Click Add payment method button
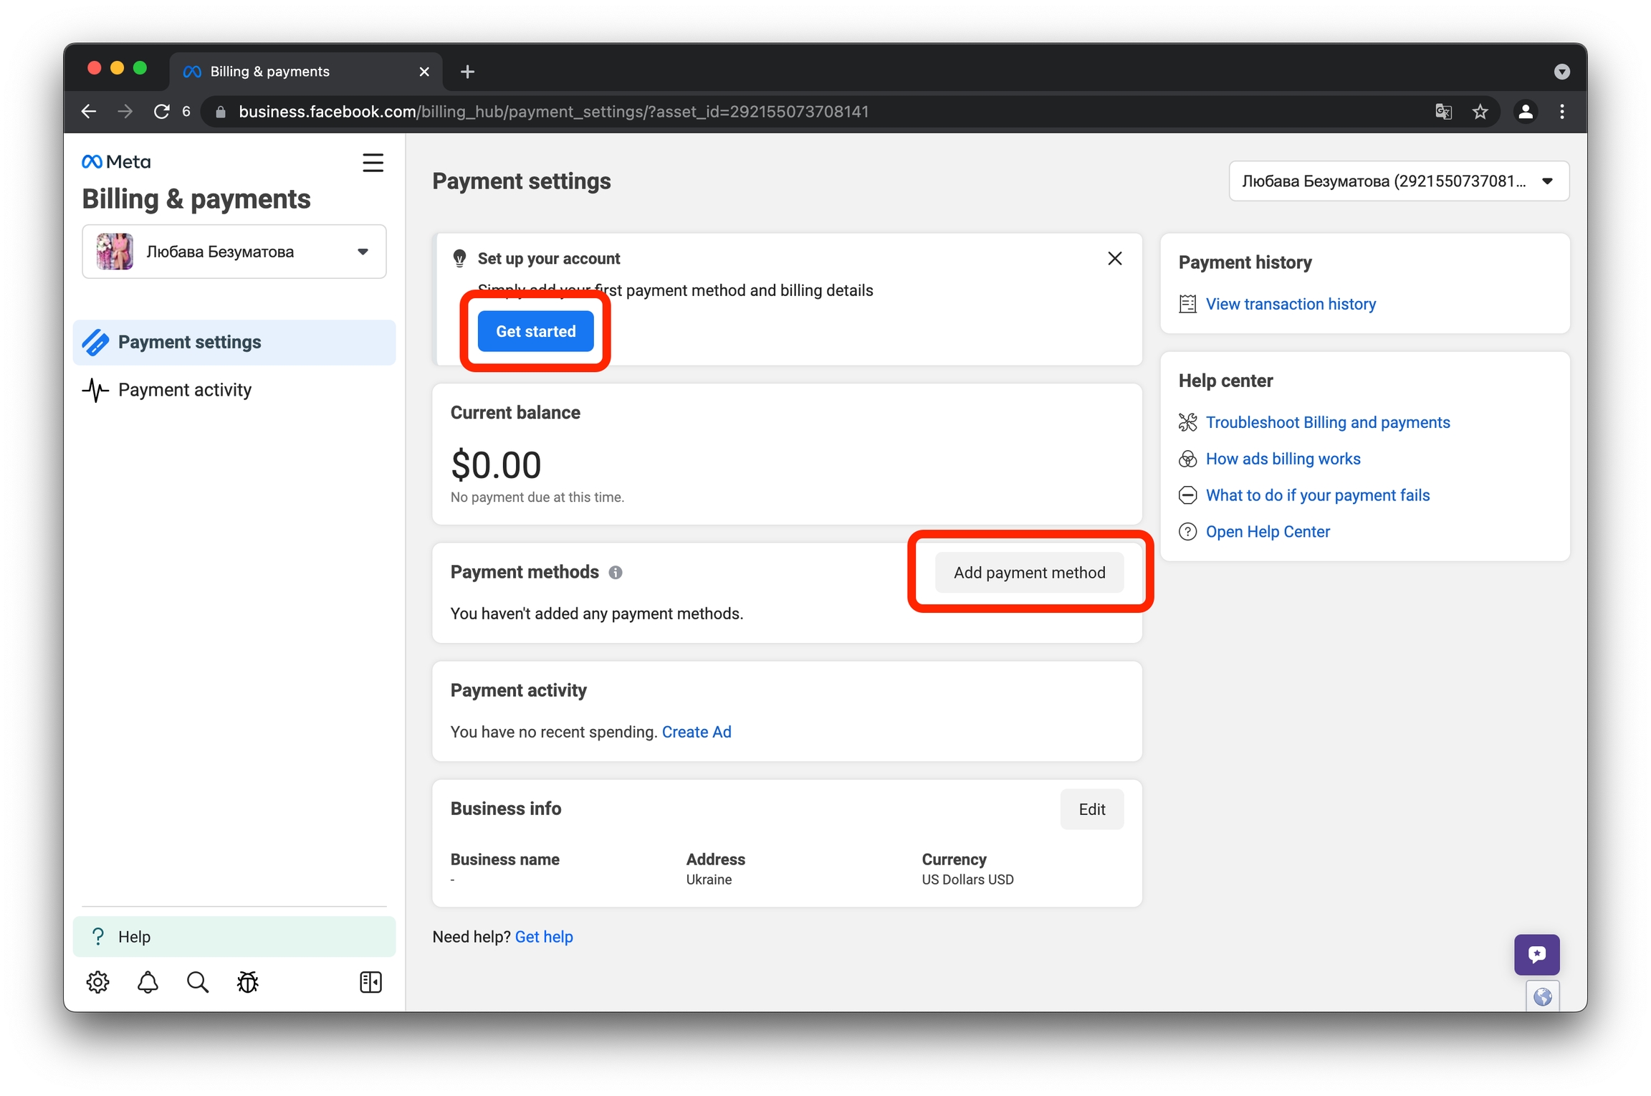This screenshot has height=1096, width=1651. (1029, 573)
